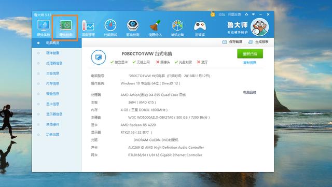Image resolution: width=332 pixels, height=187 pixels.
Task: Open 驱动检测 driver detection
Action: tap(133, 28)
